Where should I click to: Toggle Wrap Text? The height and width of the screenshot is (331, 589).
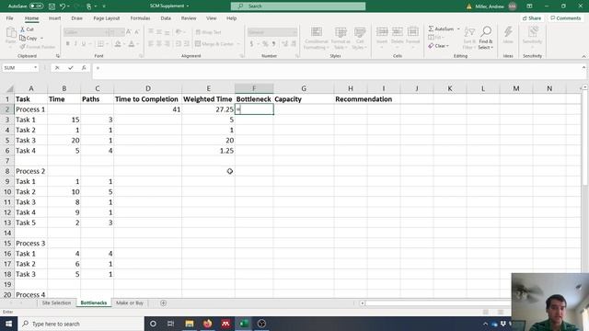[209, 32]
